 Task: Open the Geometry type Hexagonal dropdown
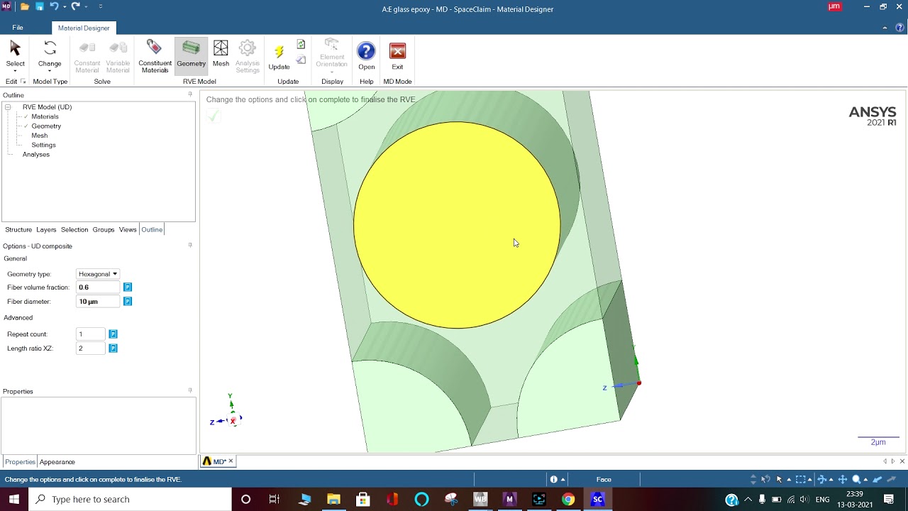tap(97, 274)
